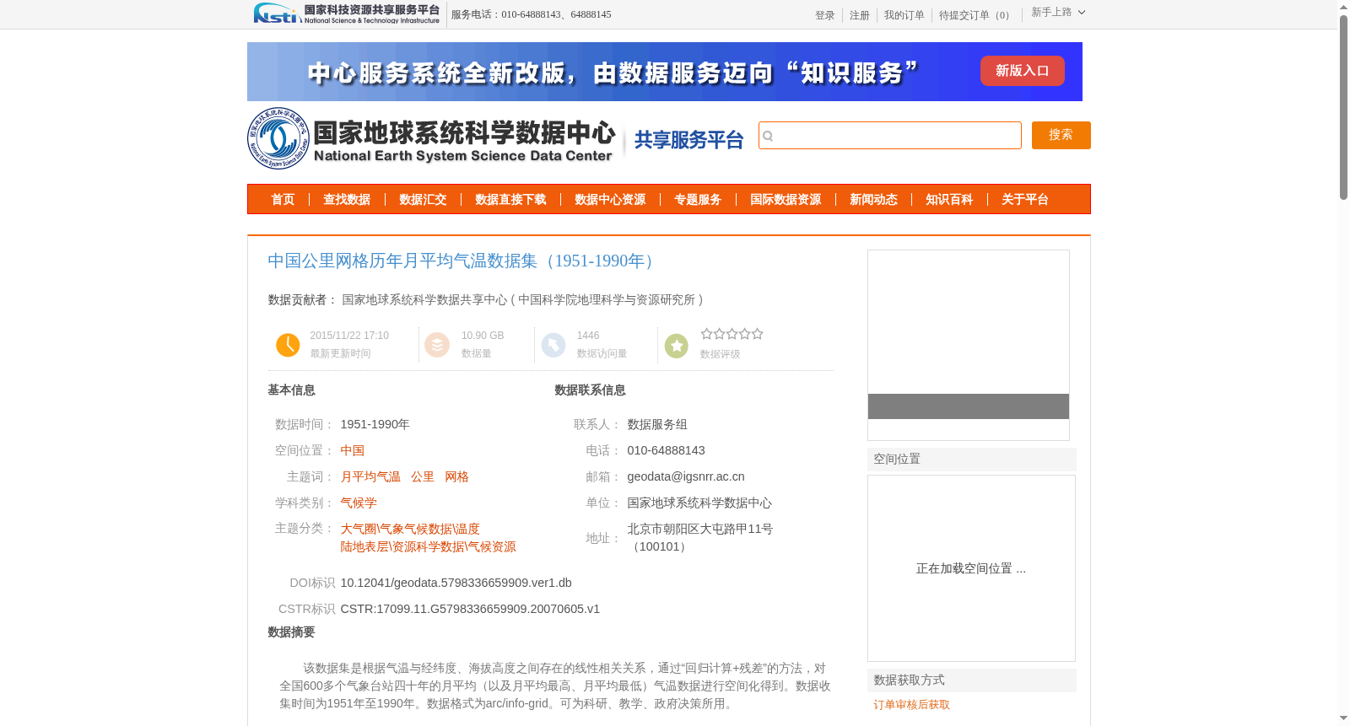
Task: Rate the dataset one star
Action: tap(706, 334)
